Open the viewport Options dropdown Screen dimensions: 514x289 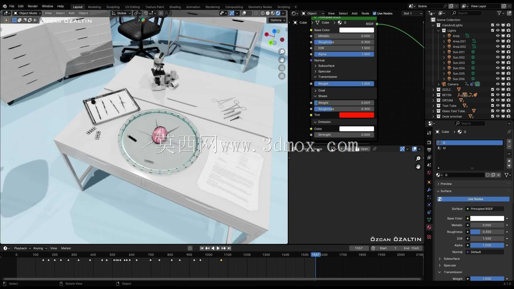pyautogui.click(x=278, y=20)
